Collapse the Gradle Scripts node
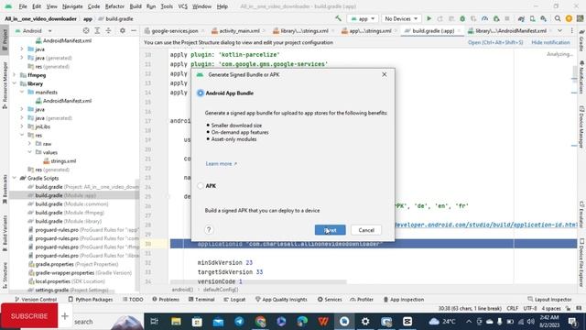The width and height of the screenshot is (586, 330). point(15,178)
